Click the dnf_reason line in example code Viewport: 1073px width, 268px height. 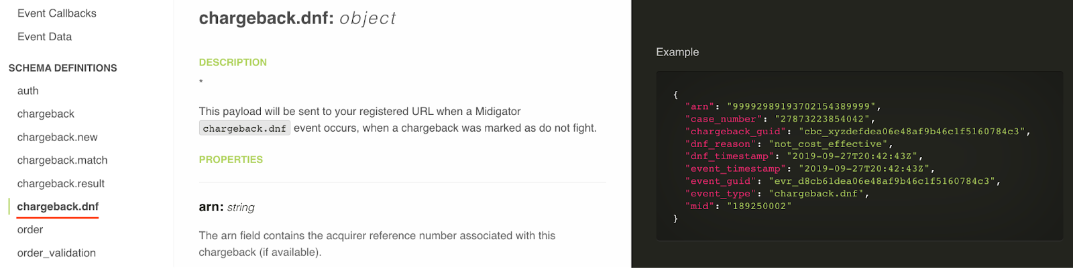789,144
